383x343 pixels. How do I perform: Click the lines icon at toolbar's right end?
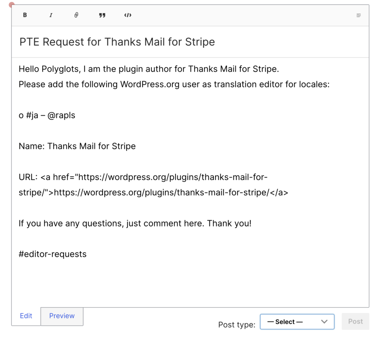358,15
